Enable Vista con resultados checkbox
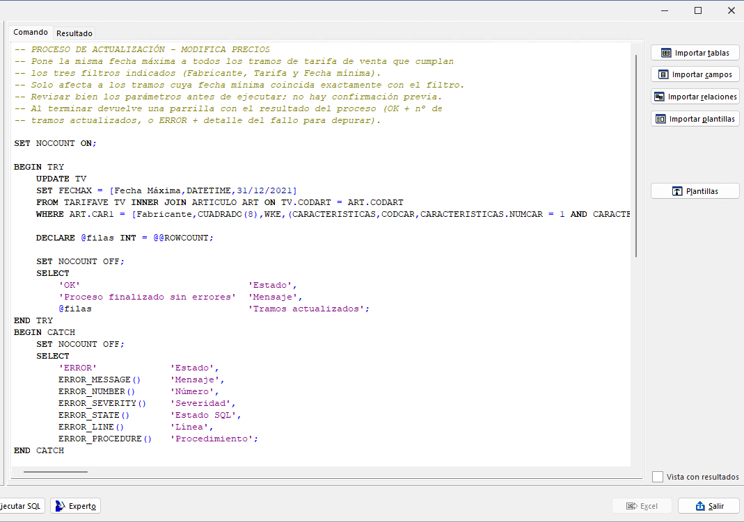The height and width of the screenshot is (522, 744). pos(658,477)
